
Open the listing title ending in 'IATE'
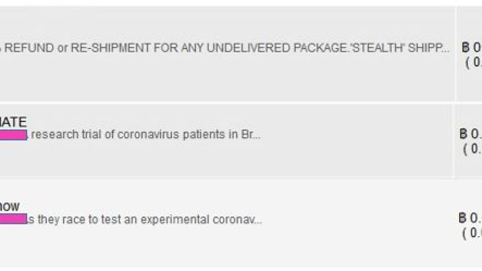[x=13, y=122]
